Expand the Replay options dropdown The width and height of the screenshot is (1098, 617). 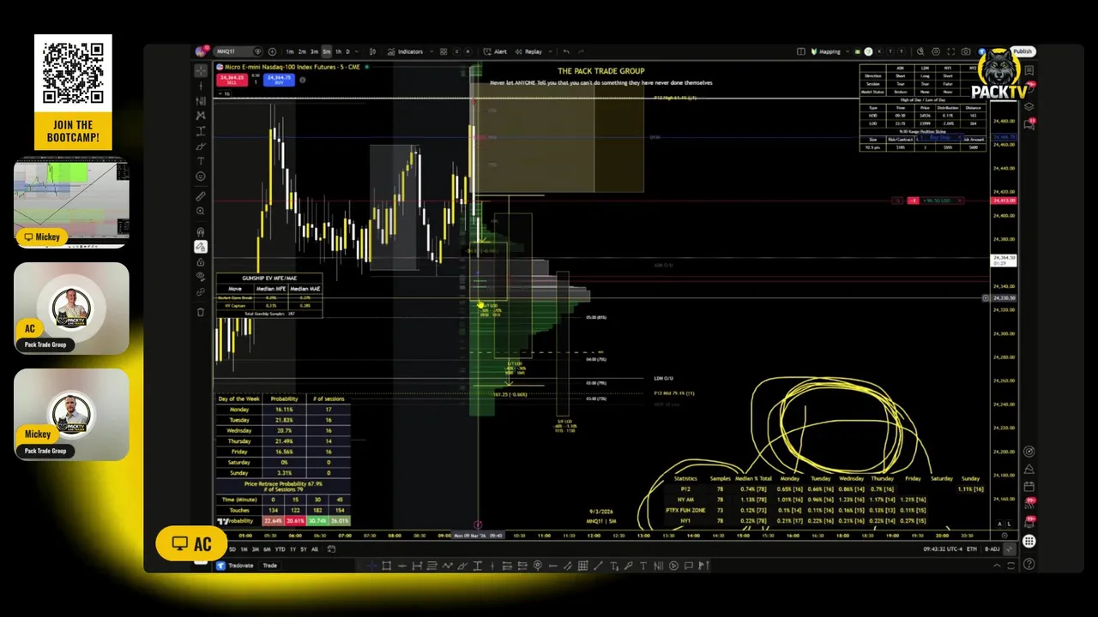click(x=549, y=51)
